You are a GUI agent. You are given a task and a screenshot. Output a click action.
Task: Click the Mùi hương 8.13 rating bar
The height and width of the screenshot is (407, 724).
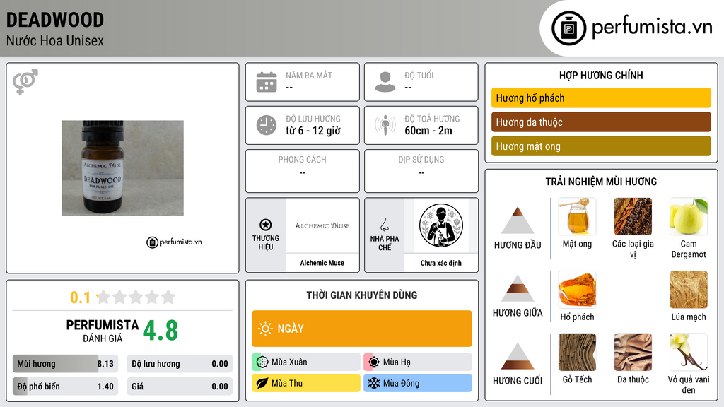tap(66, 364)
